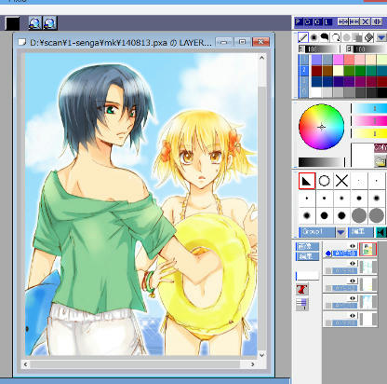Click the 画像 button in layer panel
The height and width of the screenshot is (384, 387).
[x=307, y=246]
